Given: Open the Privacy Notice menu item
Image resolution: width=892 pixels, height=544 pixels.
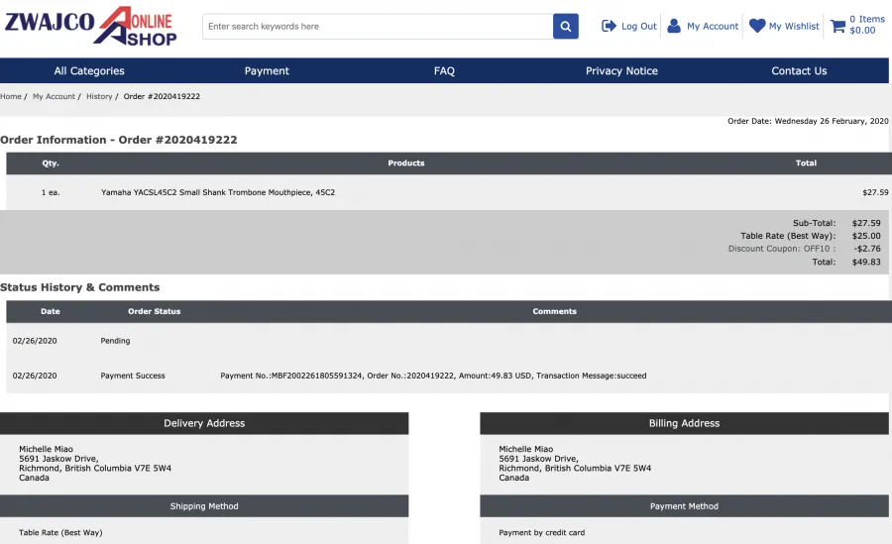Looking at the screenshot, I should pyautogui.click(x=621, y=71).
